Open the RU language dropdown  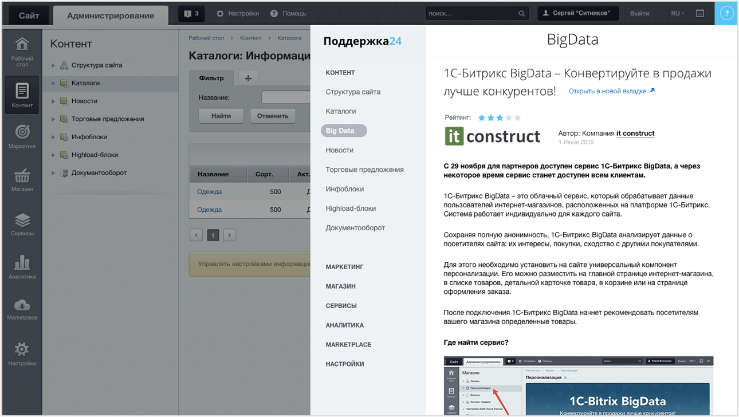(x=677, y=13)
